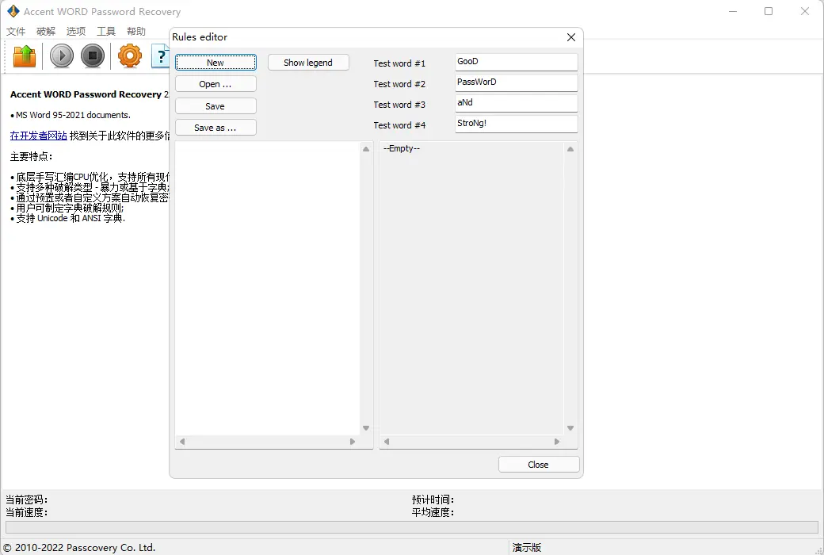The height and width of the screenshot is (555, 824).
Task: Click down arrow of results pane scrollbar
Action: [570, 428]
